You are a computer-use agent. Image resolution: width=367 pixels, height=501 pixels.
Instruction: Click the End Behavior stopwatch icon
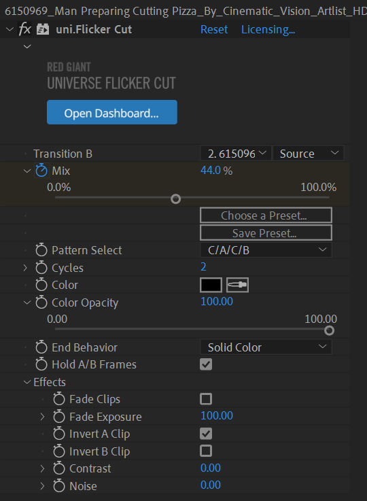(x=41, y=347)
